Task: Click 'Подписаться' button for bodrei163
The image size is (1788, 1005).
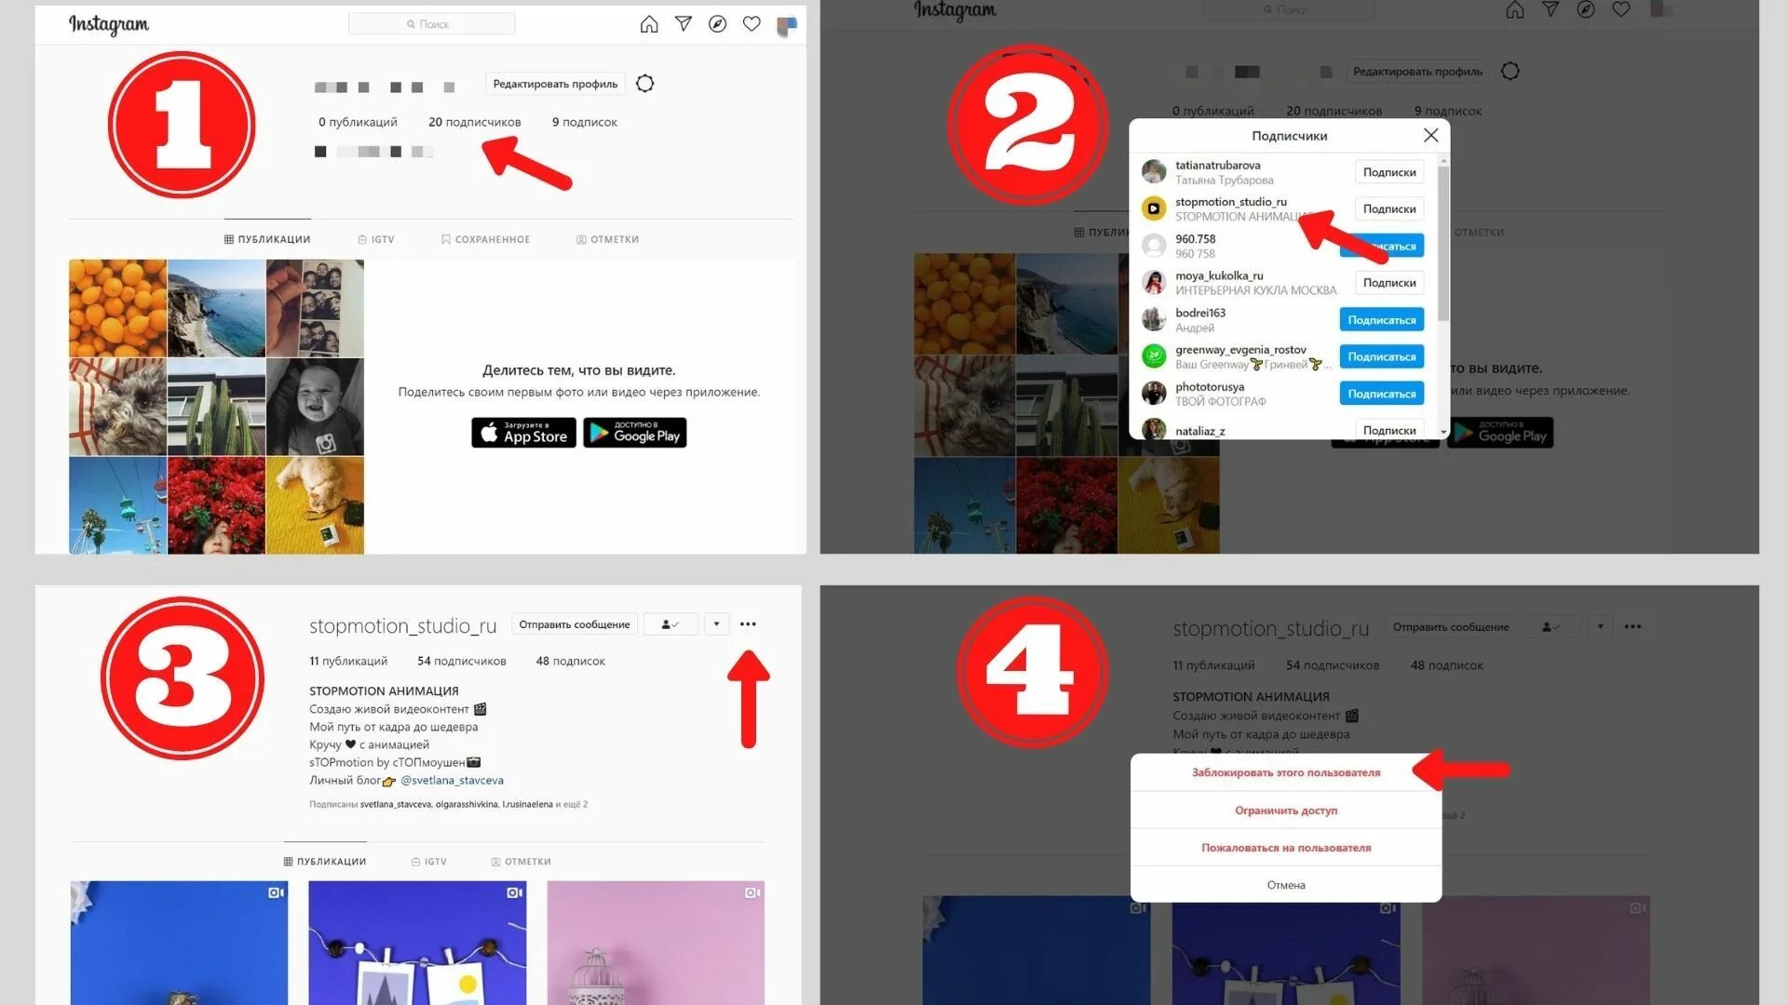Action: coord(1382,319)
